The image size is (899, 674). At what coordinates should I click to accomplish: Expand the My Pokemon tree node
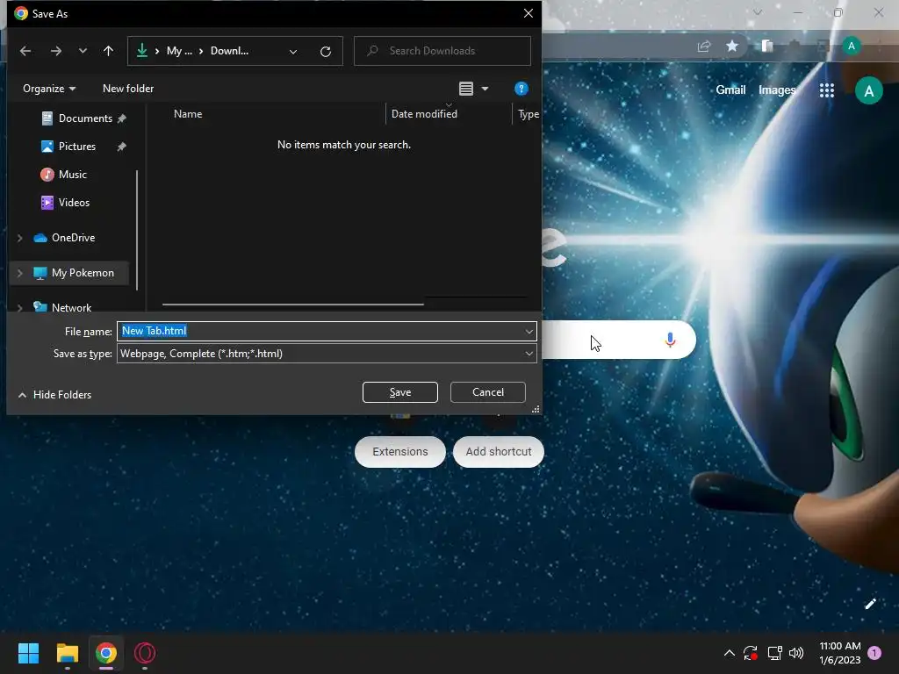coord(20,273)
